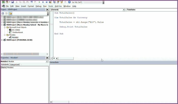Click project tree horizontal scrollbar left arrow

pos(2,54)
